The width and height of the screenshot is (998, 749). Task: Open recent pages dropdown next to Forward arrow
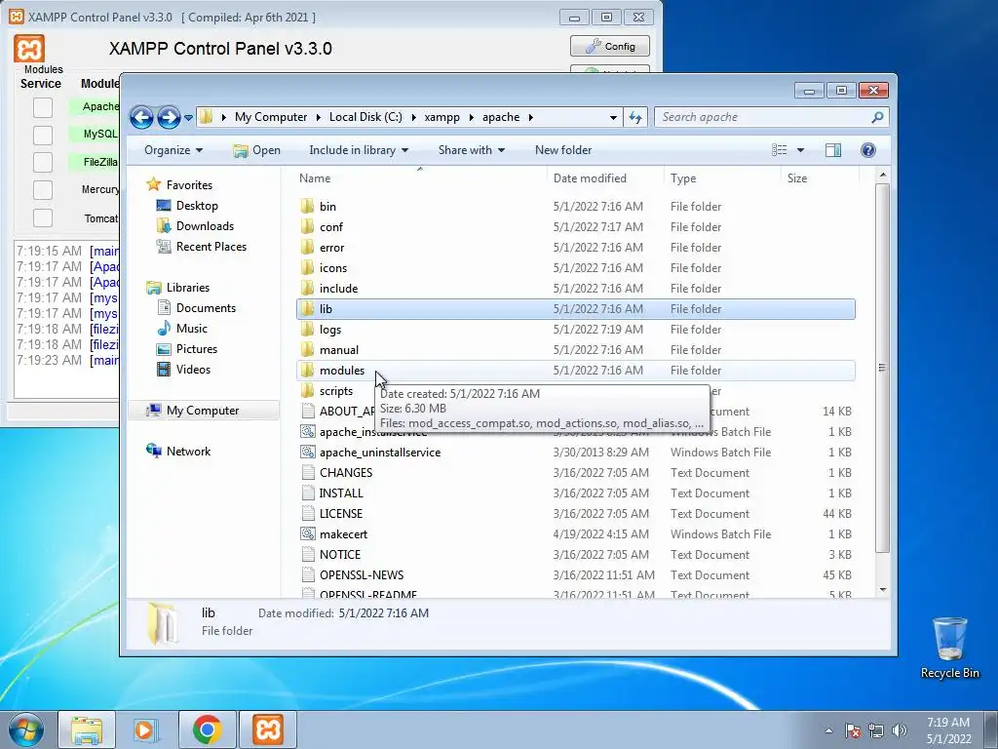click(x=188, y=118)
